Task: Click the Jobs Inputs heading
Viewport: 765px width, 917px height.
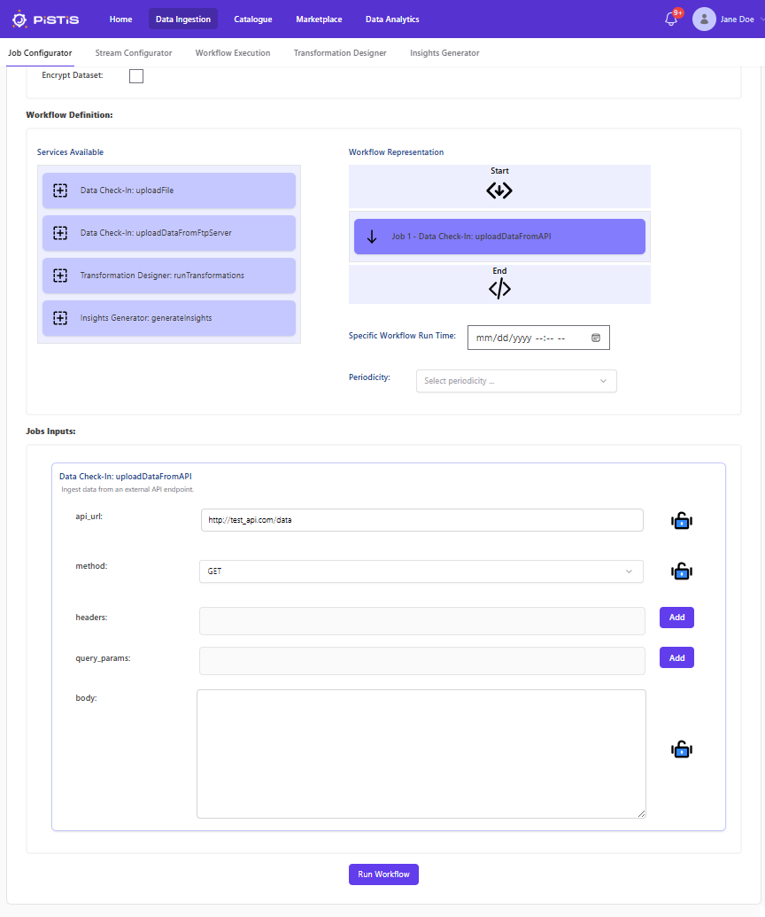Action: 50,431
